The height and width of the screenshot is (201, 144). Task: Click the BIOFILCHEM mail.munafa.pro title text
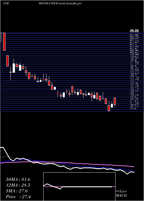point(60,3)
